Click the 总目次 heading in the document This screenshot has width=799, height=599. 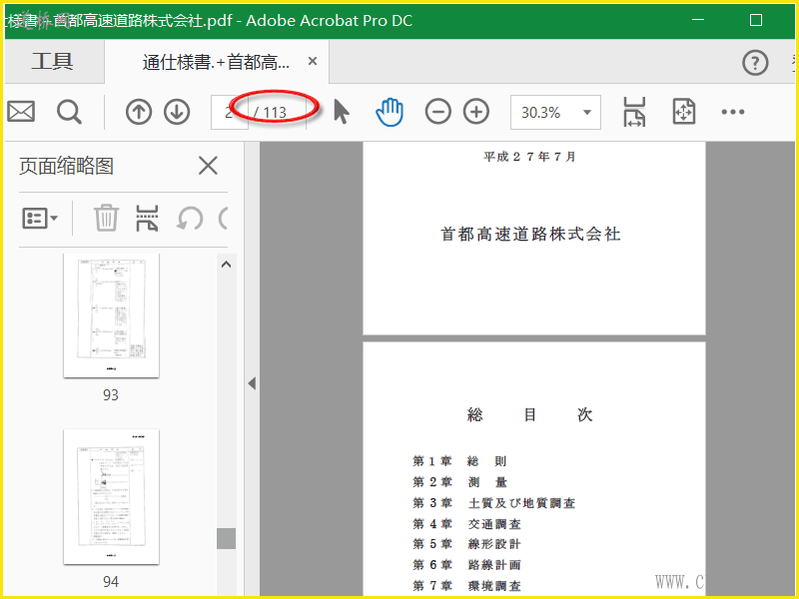tap(529, 414)
